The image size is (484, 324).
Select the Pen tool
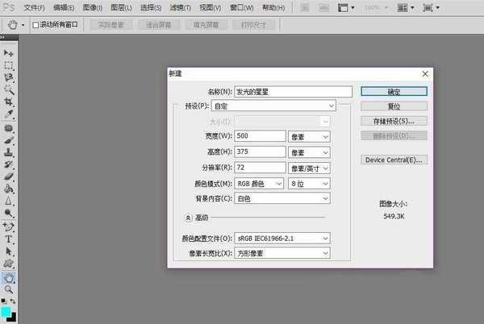(9, 227)
